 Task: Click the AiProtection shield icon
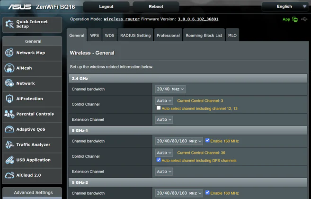9,99
